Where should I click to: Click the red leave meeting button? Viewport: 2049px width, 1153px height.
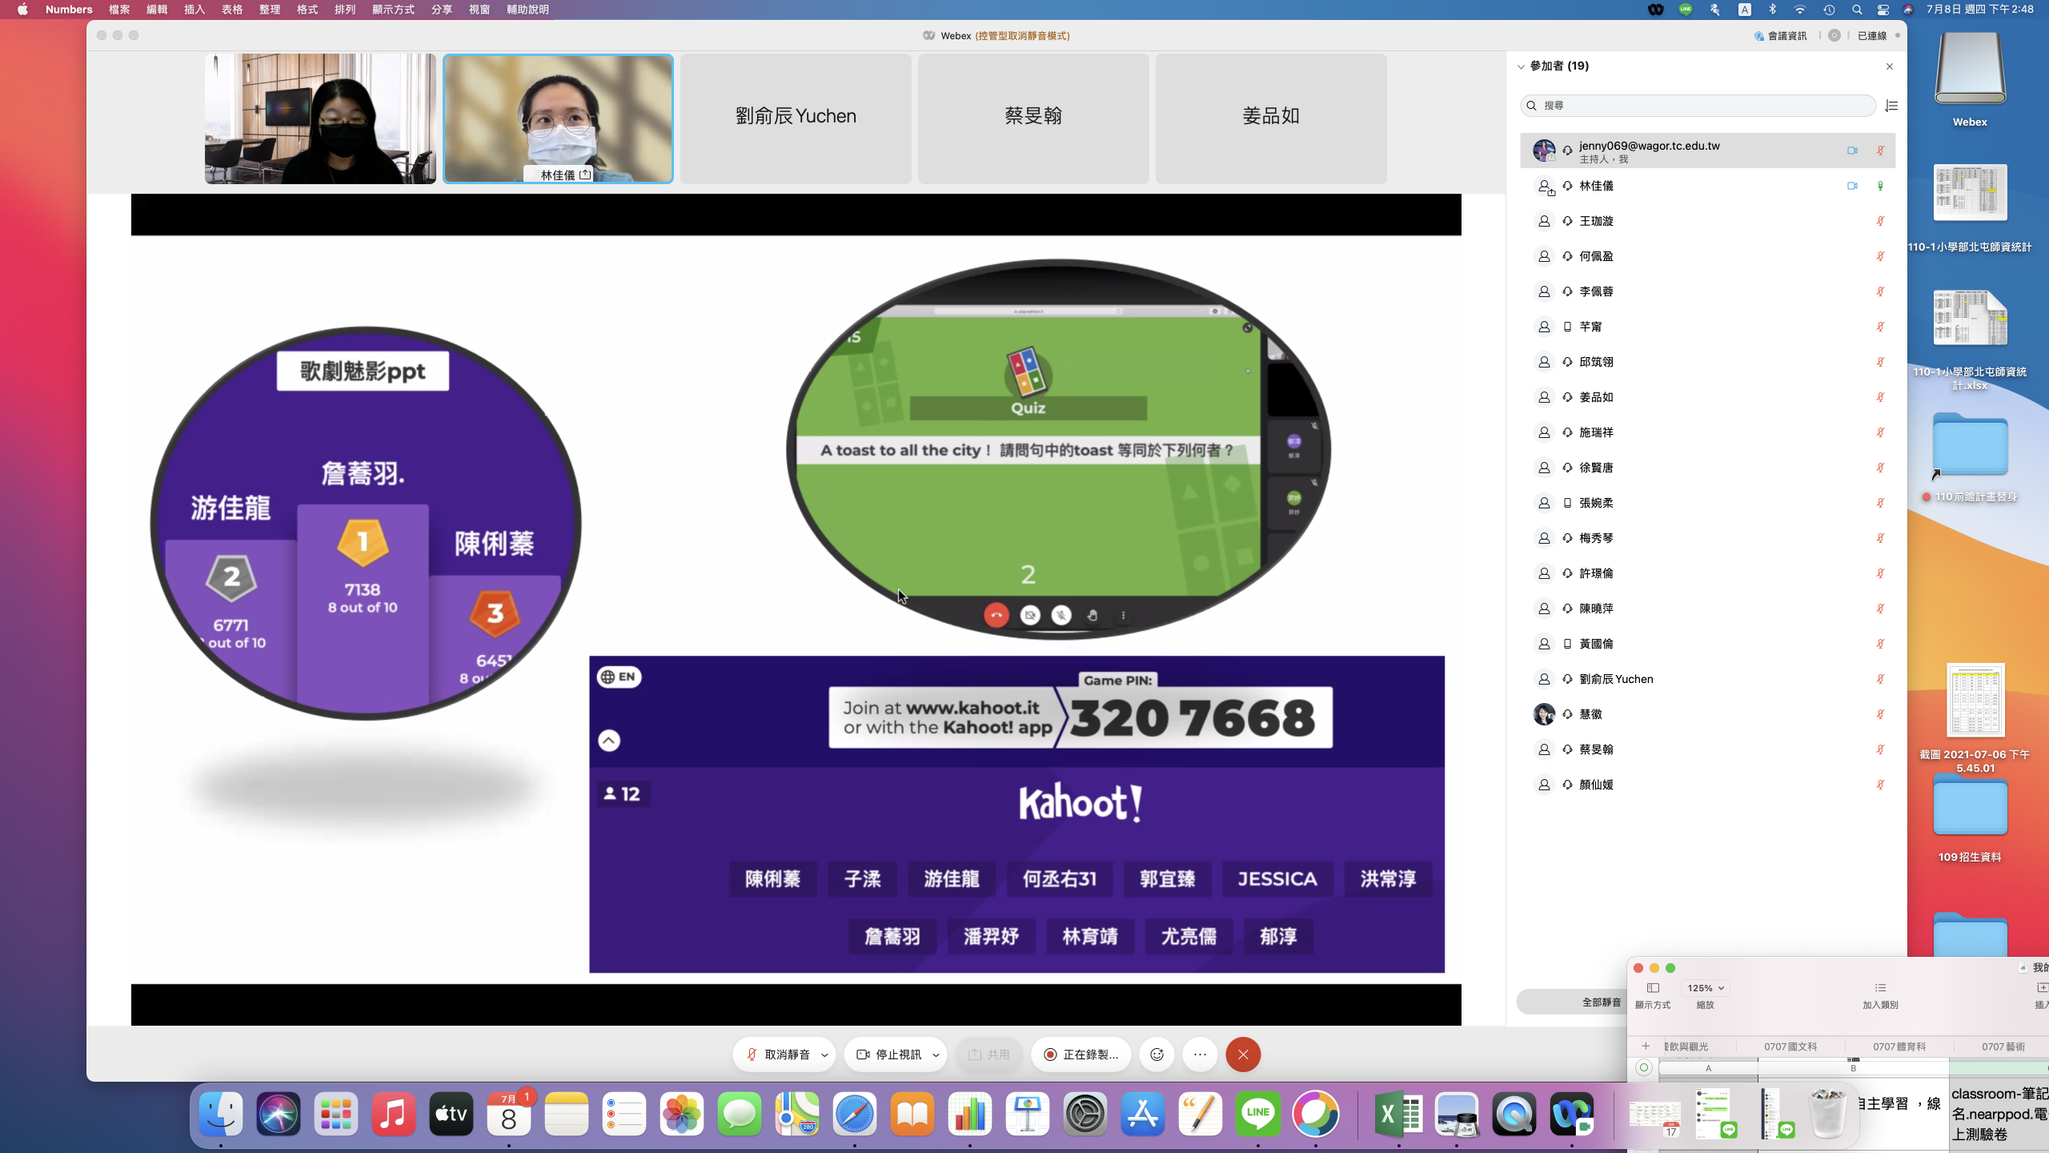1243,1055
